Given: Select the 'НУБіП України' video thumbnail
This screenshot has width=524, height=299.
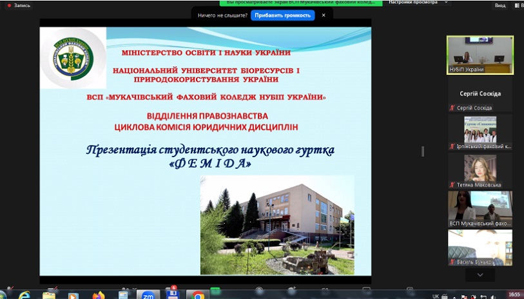Looking at the screenshot, I should click(x=480, y=55).
